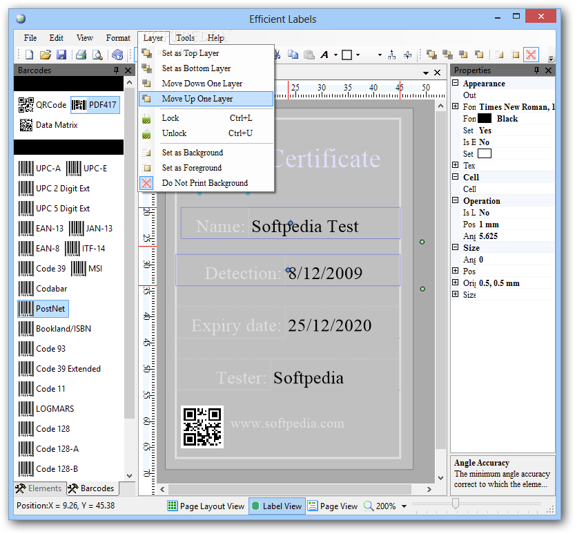Click the zoom slider handle
This screenshot has height=534, width=575.
[x=456, y=503]
